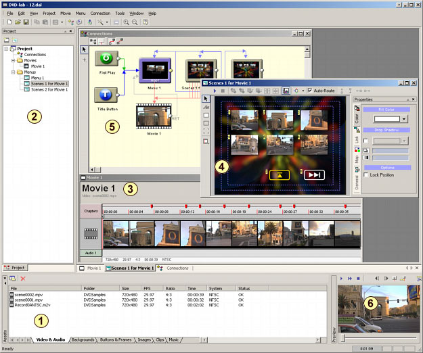This screenshot has height=353, width=423.
Task: Click the First Play power object
Action: pos(106,58)
